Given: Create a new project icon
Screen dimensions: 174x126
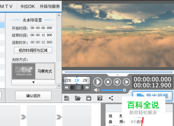Looking at the screenshot, I should 67,98.
